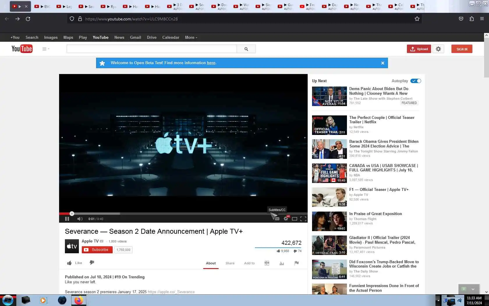Open the 'In Praise of Great Exposition' link
Screen dimensions: 489x306
375,214
